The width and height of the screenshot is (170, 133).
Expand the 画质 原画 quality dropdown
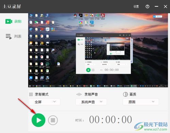pyautogui.click(x=141, y=102)
